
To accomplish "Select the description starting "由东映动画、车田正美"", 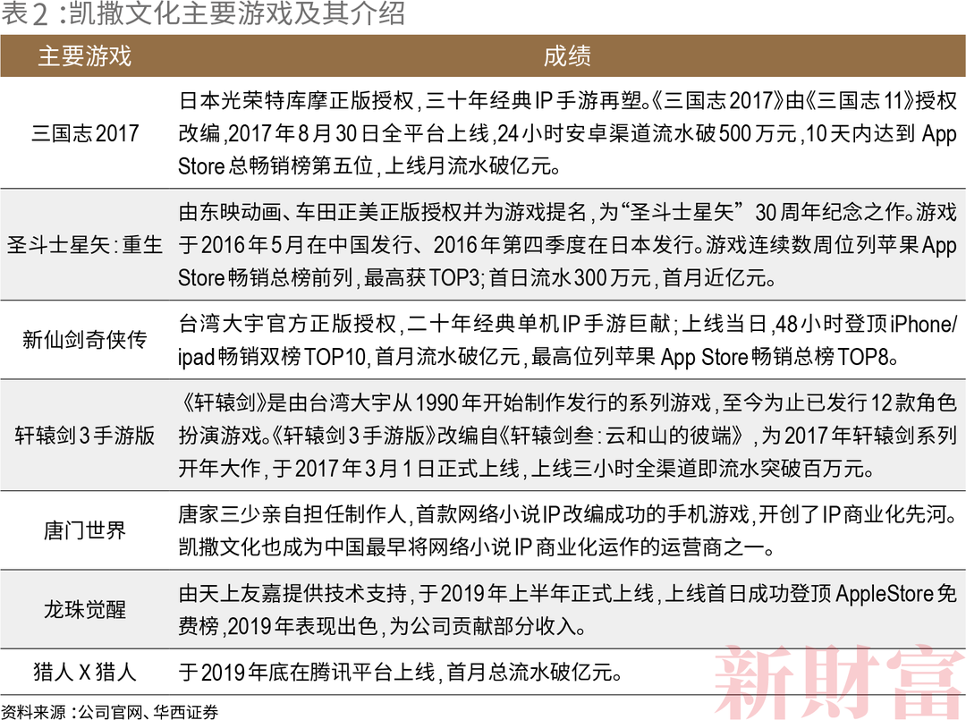I will click(567, 245).
